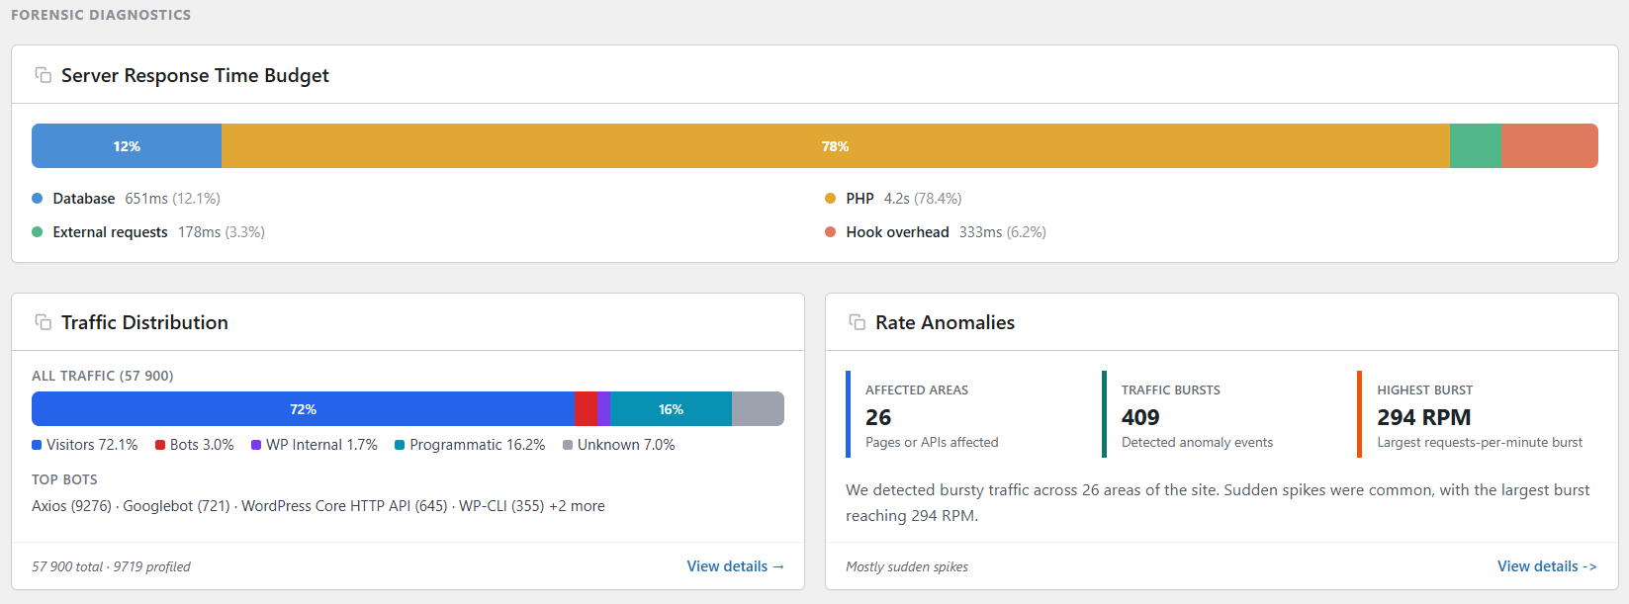
Task: Select the Hook overhead red bar segment
Action: pos(1550,145)
